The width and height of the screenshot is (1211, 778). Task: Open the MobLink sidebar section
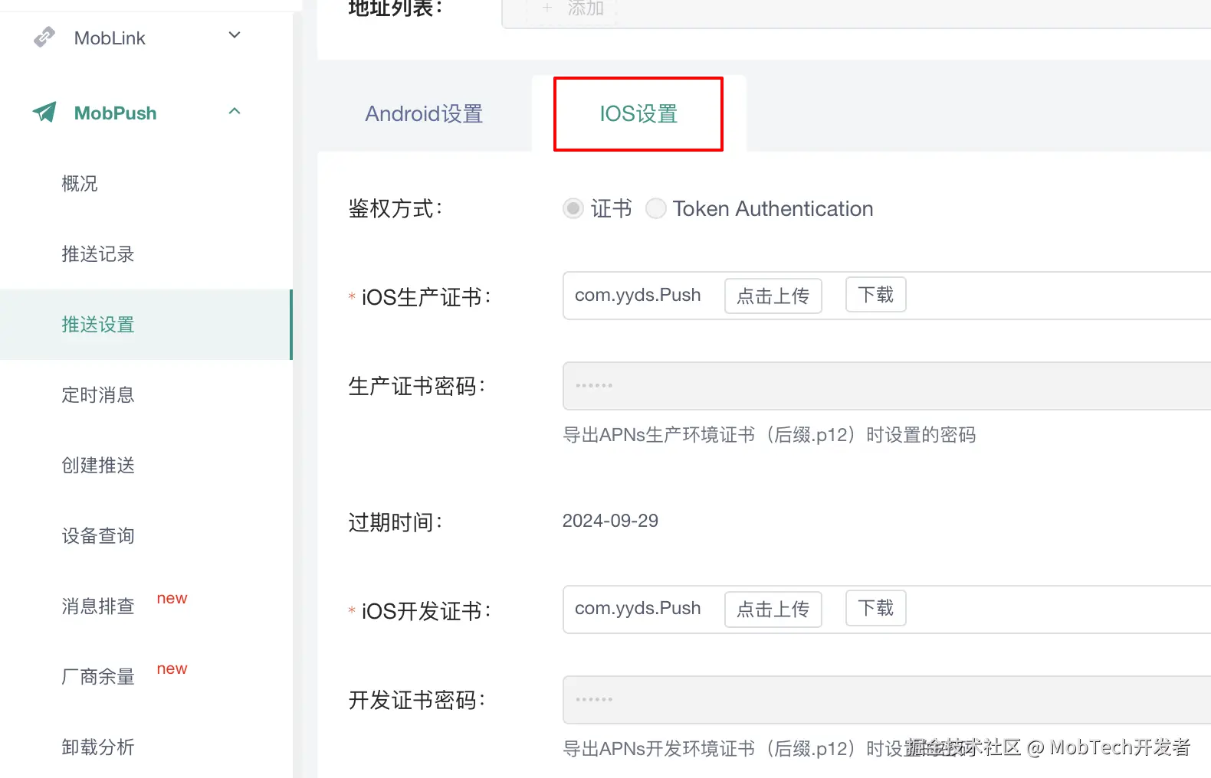click(146, 38)
